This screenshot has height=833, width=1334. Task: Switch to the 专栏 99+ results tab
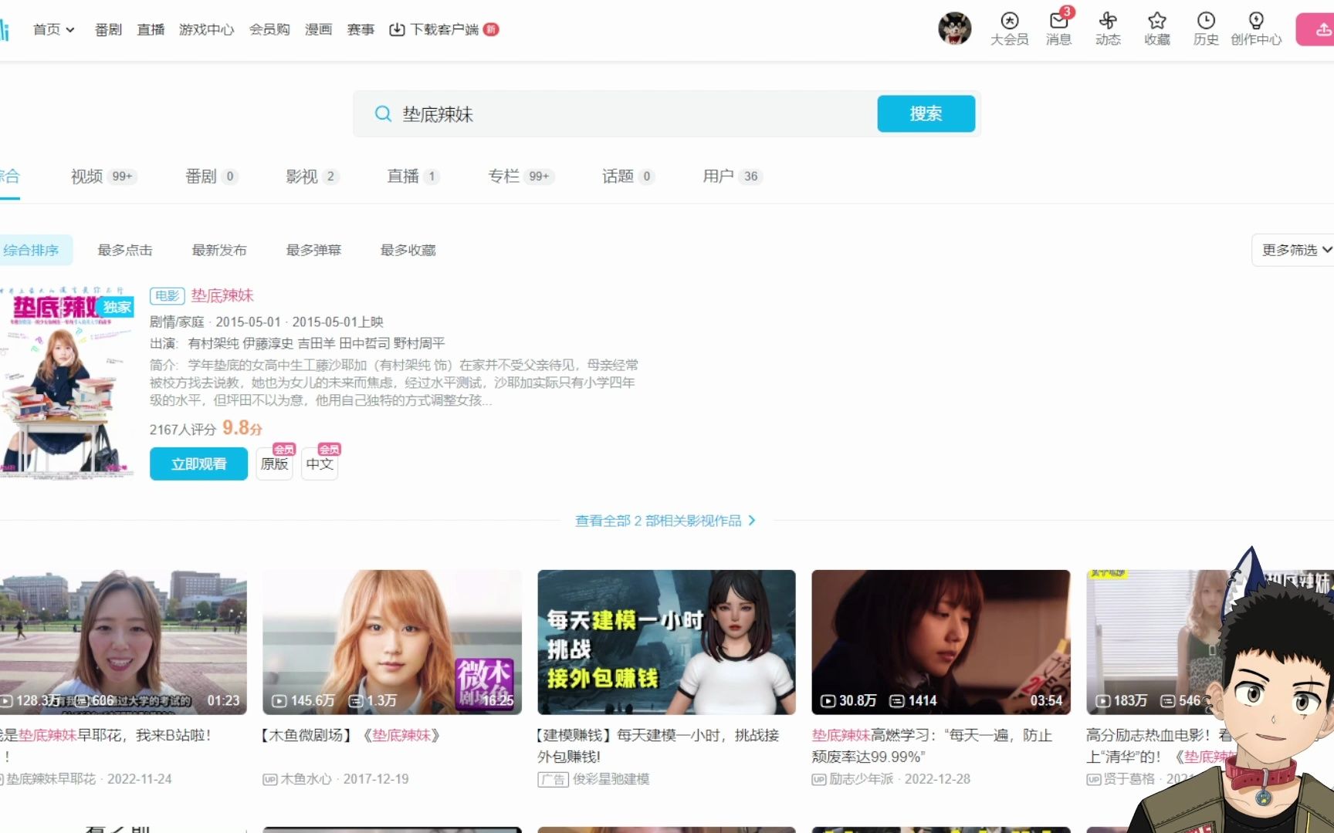coord(521,177)
